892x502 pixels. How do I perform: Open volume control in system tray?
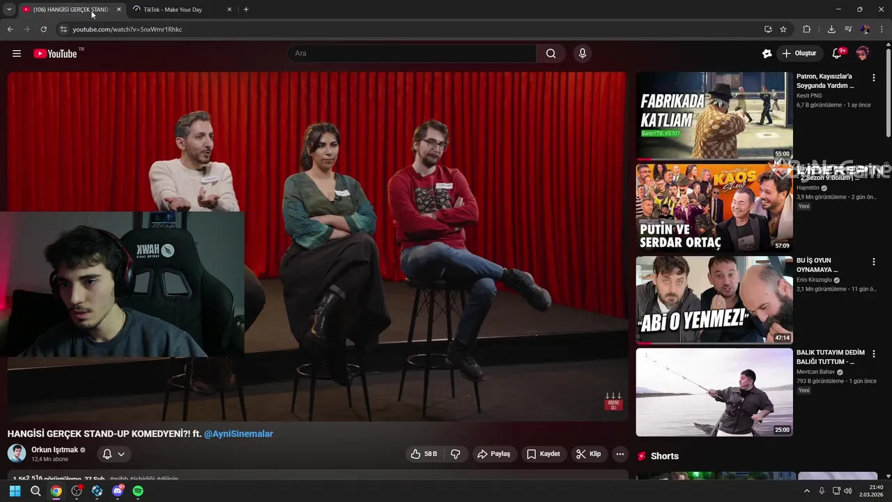tap(848, 491)
